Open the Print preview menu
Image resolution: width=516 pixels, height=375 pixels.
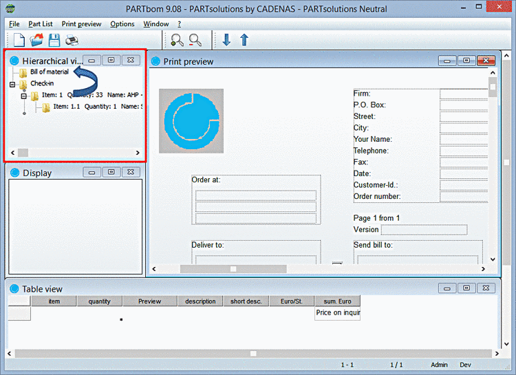[x=81, y=24]
